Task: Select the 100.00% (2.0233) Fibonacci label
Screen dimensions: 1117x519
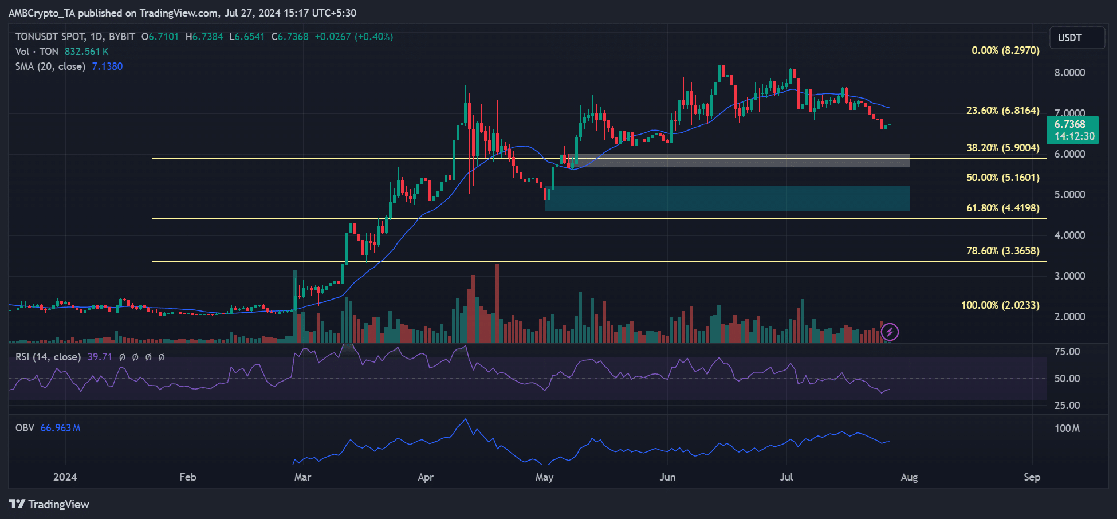Action: tap(1000, 305)
